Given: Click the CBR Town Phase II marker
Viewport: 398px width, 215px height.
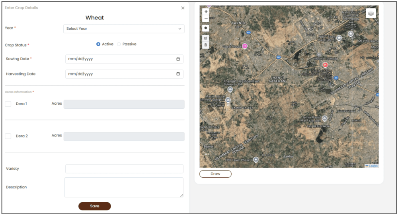Looking at the screenshot, I should pos(256,159).
